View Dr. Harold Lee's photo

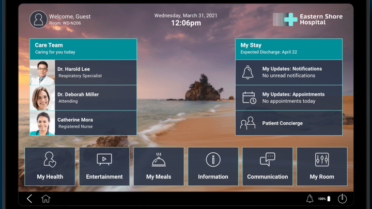coord(42,72)
